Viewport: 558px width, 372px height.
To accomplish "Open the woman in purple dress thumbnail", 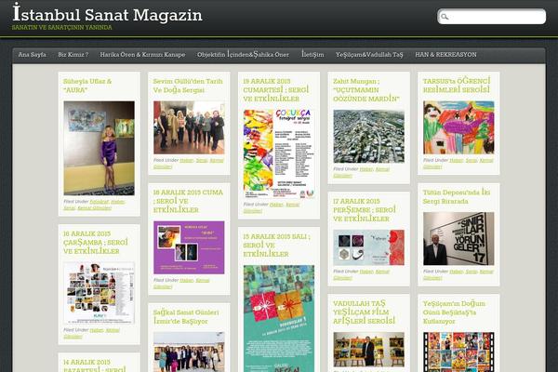I will (99, 148).
